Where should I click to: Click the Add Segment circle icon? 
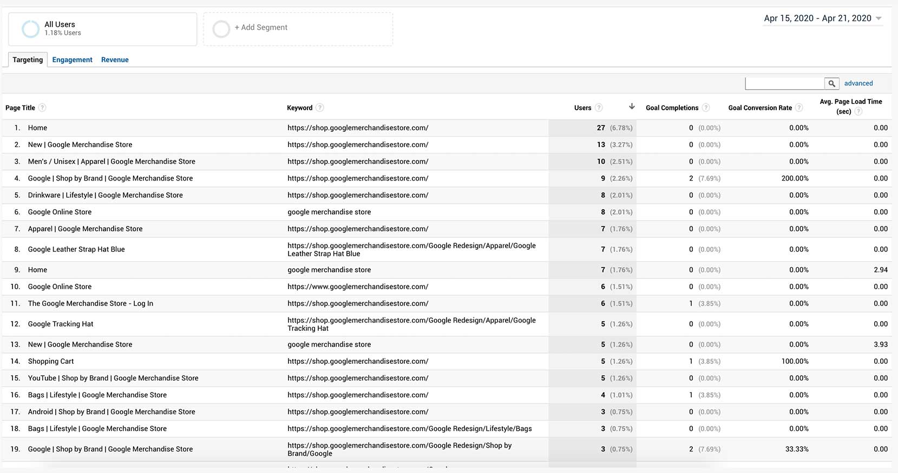click(221, 29)
